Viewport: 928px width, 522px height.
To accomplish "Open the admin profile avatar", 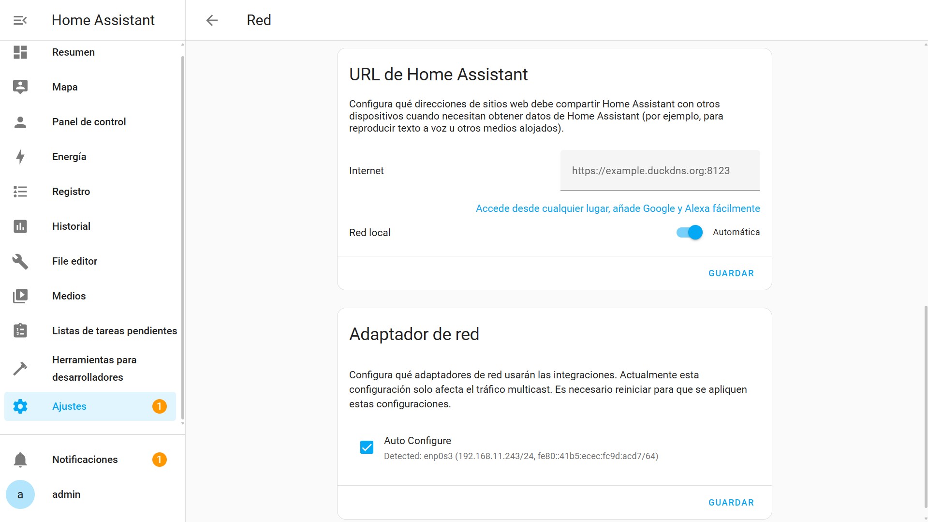I will (x=20, y=494).
